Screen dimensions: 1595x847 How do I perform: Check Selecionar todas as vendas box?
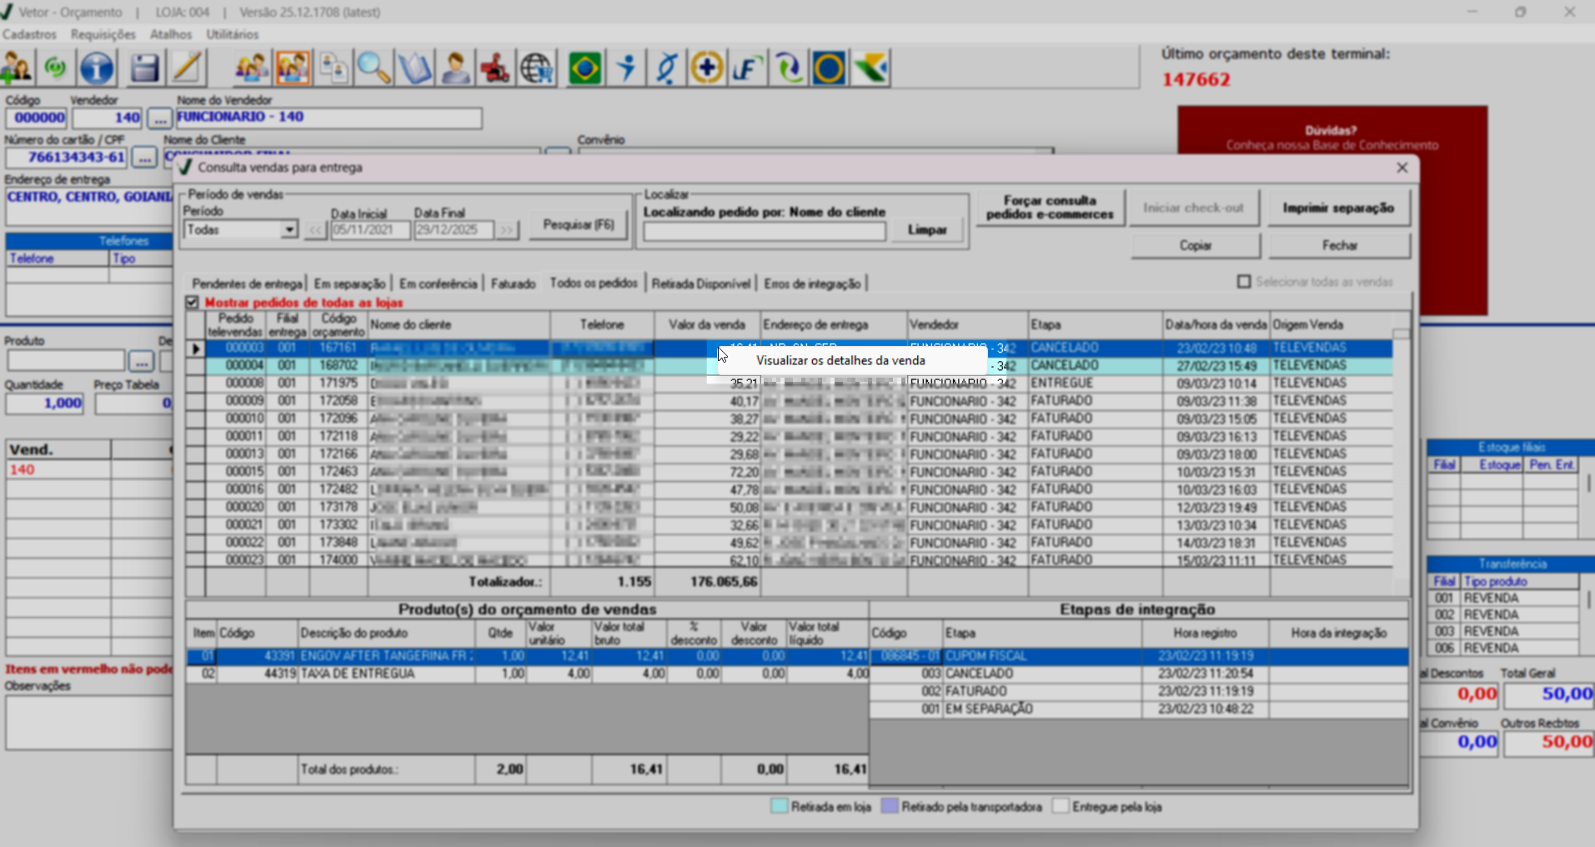click(x=1244, y=282)
